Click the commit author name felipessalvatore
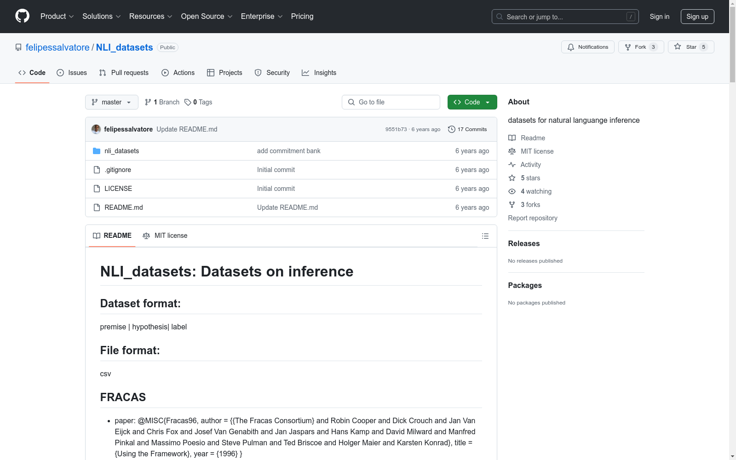This screenshot has width=736, height=460. pyautogui.click(x=128, y=129)
